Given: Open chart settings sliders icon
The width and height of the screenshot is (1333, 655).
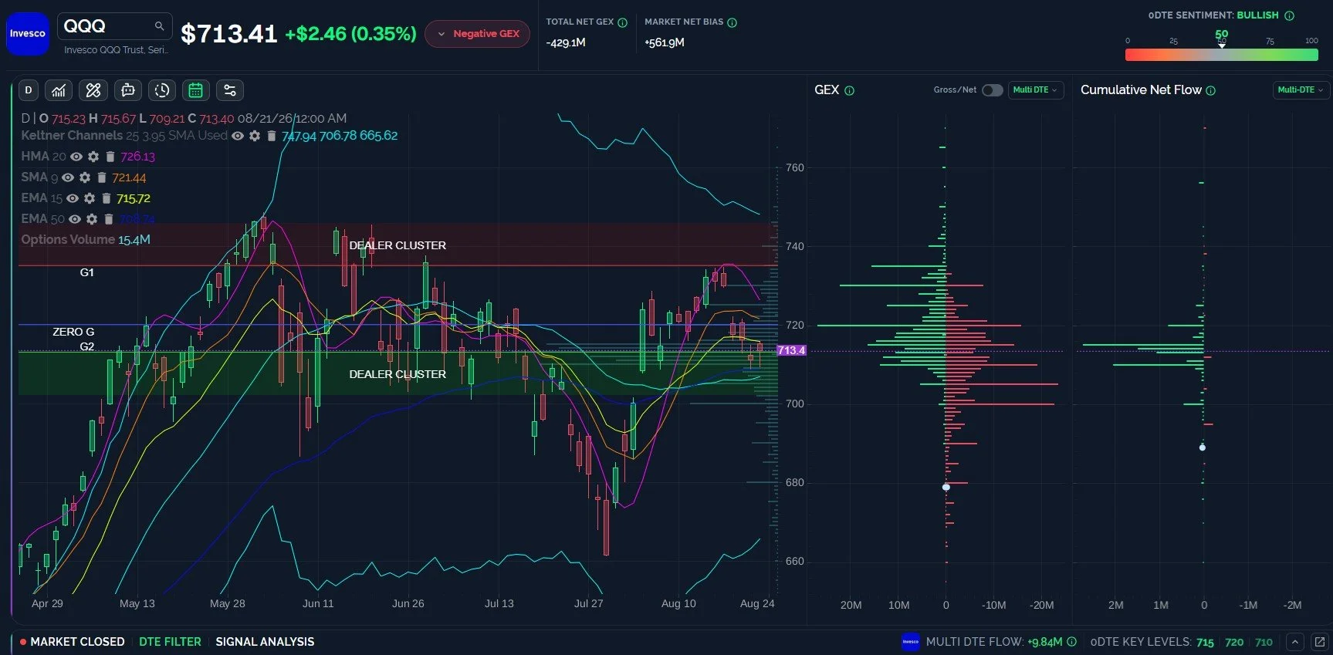Looking at the screenshot, I should pos(230,90).
